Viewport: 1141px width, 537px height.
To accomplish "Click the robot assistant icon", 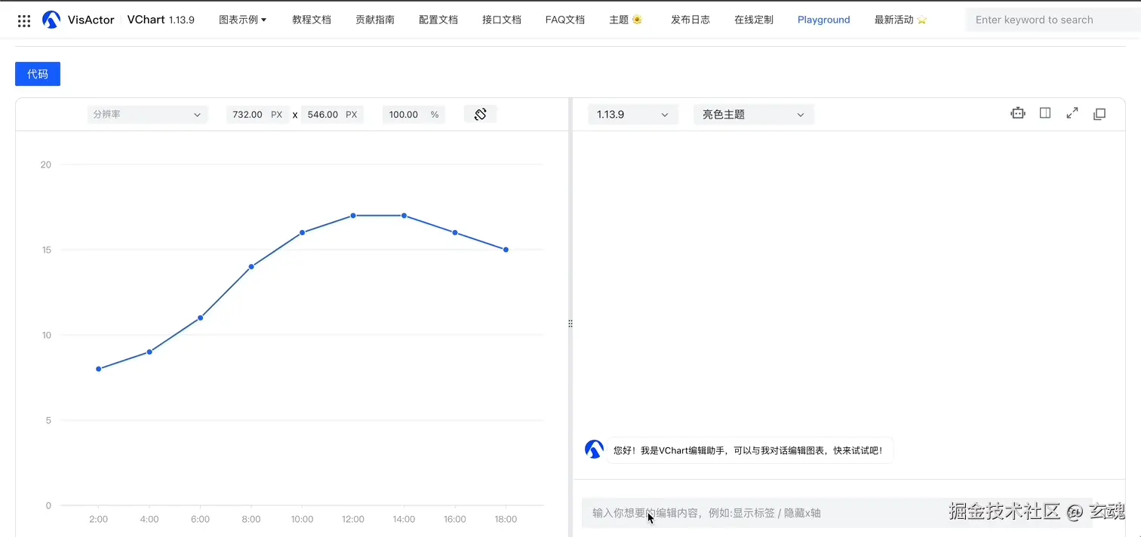I will pyautogui.click(x=1018, y=114).
